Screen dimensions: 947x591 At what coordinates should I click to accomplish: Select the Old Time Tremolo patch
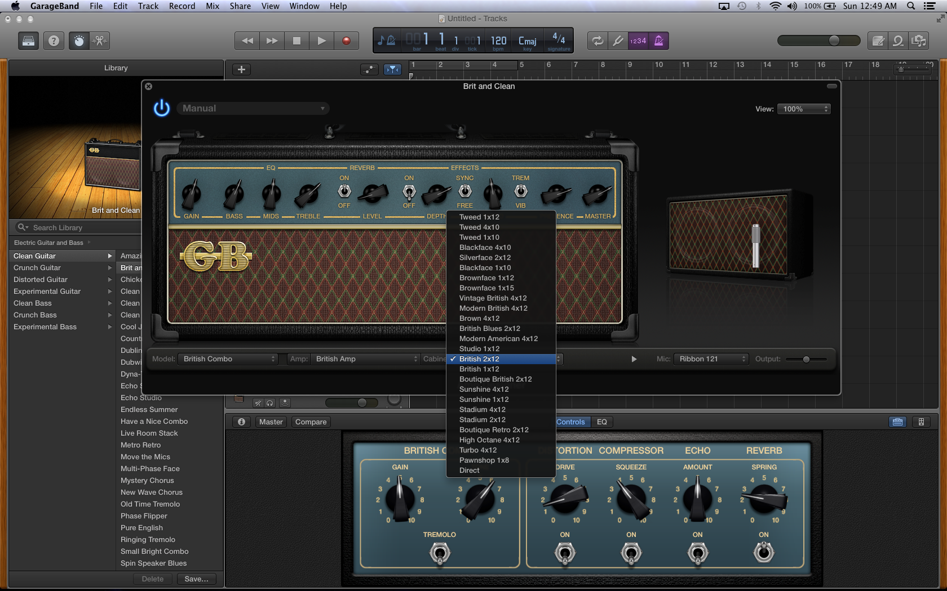(x=150, y=504)
